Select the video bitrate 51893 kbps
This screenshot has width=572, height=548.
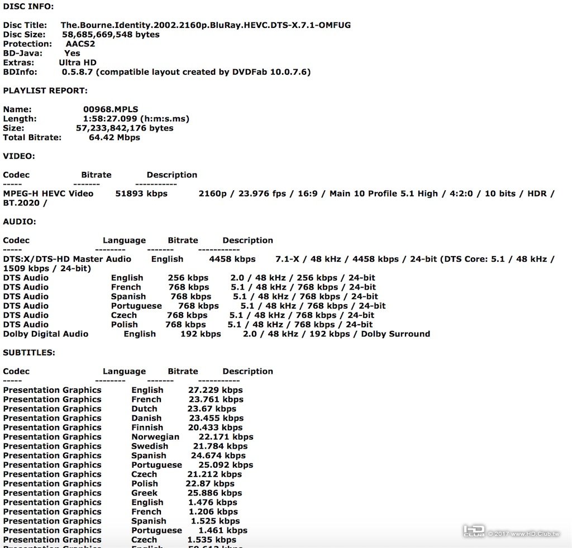pos(141,194)
